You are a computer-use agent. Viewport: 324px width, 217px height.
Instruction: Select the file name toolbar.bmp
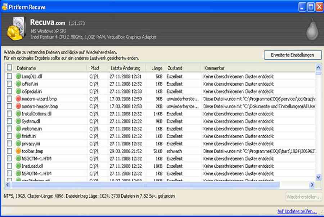32,151
